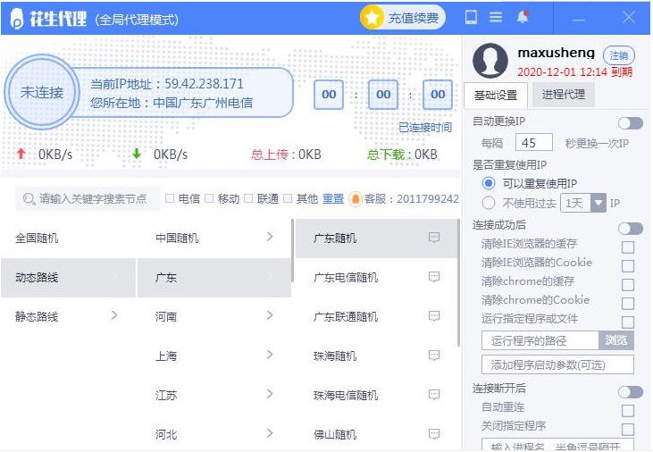Check the 自动重连 checkbox

click(x=628, y=411)
